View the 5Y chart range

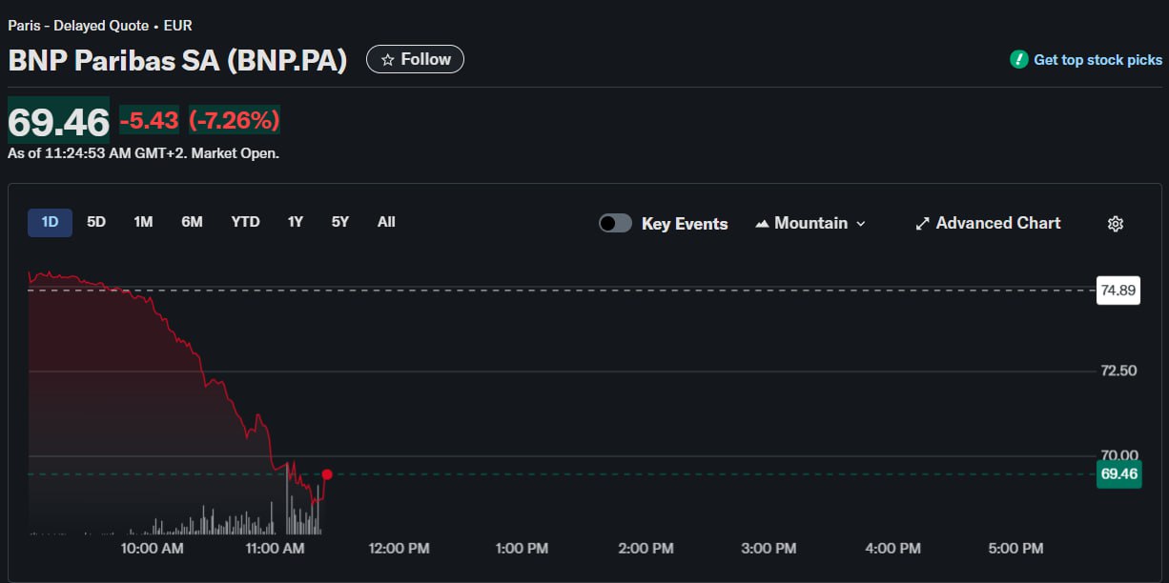[x=340, y=222]
